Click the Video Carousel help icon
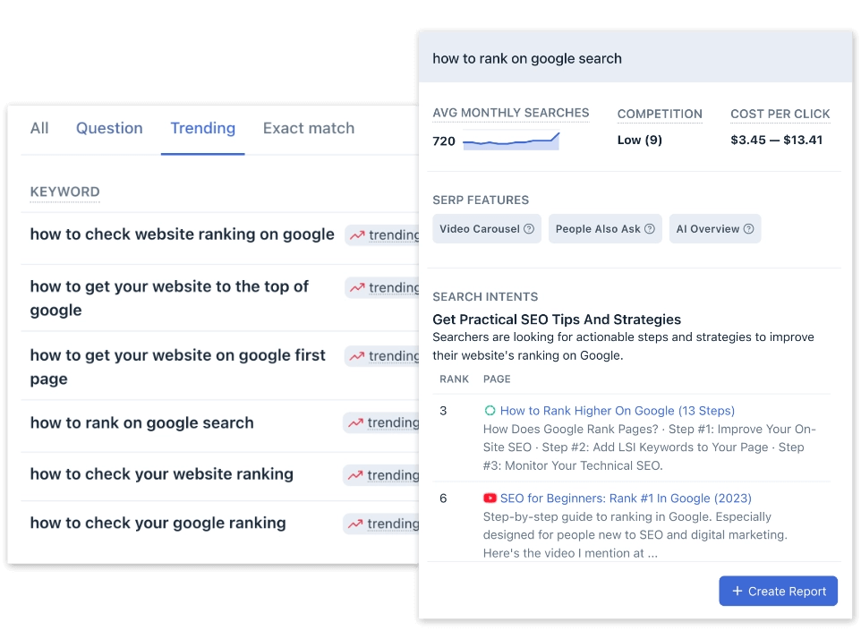This screenshot has width=861, height=639. coord(529,229)
